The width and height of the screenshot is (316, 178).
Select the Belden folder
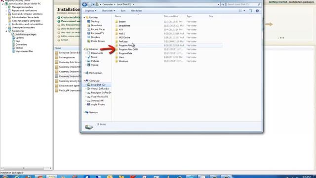[122, 22]
